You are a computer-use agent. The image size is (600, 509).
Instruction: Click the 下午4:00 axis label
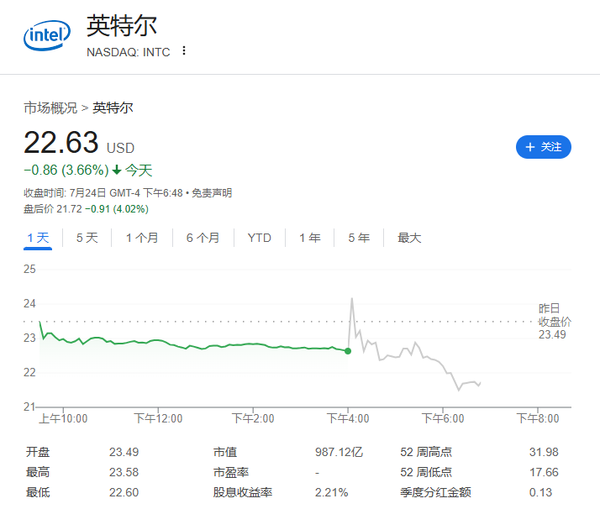pos(348,419)
